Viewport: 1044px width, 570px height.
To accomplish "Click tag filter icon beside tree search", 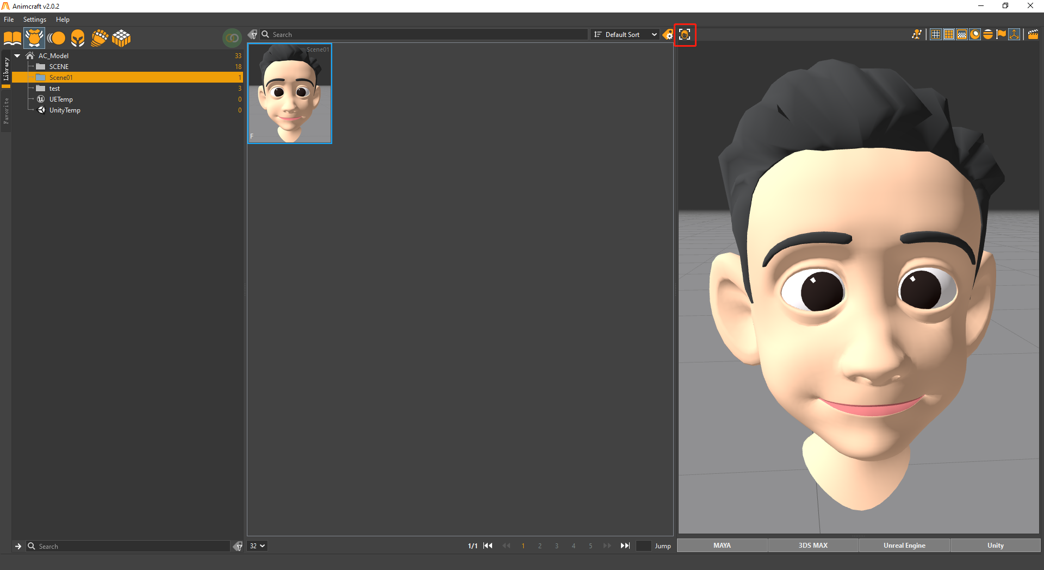I will 238,546.
